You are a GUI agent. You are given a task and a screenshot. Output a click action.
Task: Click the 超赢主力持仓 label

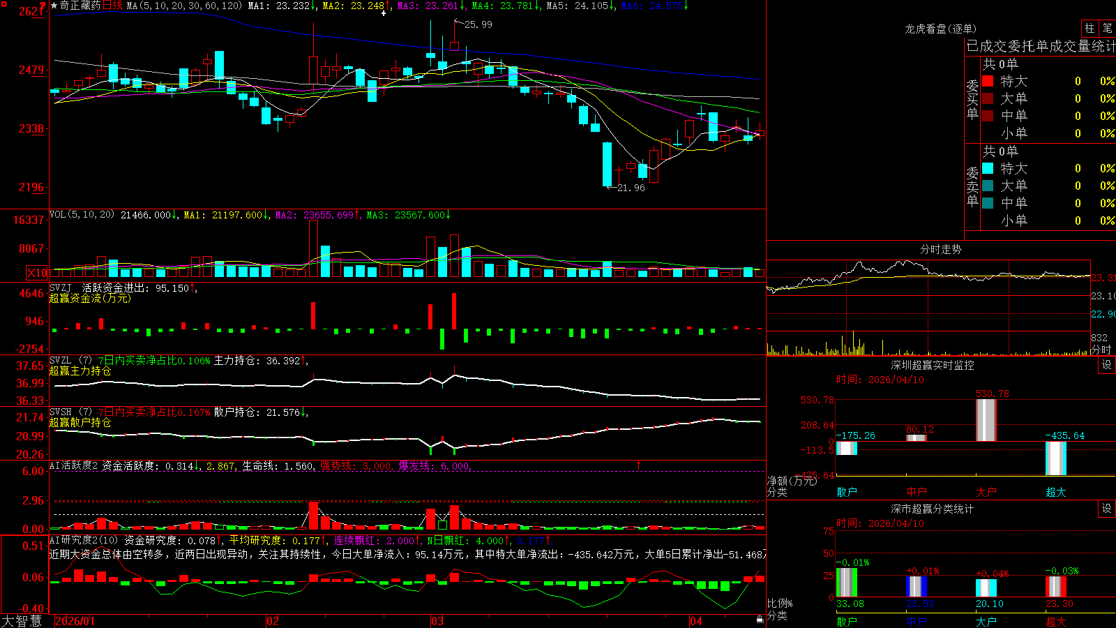pyautogui.click(x=80, y=371)
